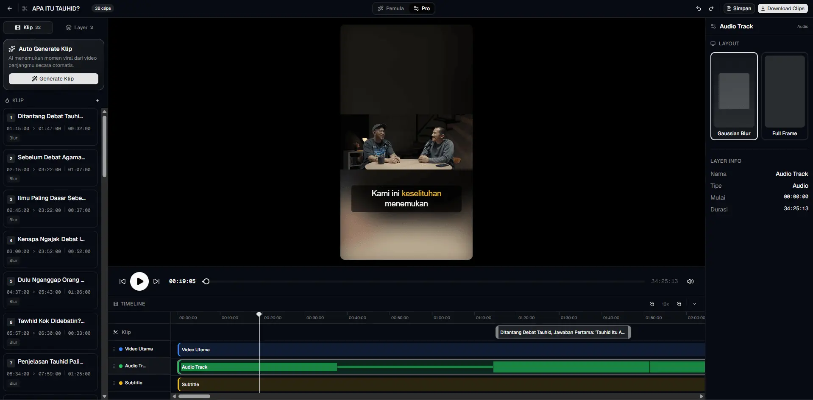Click the Klip row label in timeline
This screenshot has width=813, height=400.
[126, 332]
